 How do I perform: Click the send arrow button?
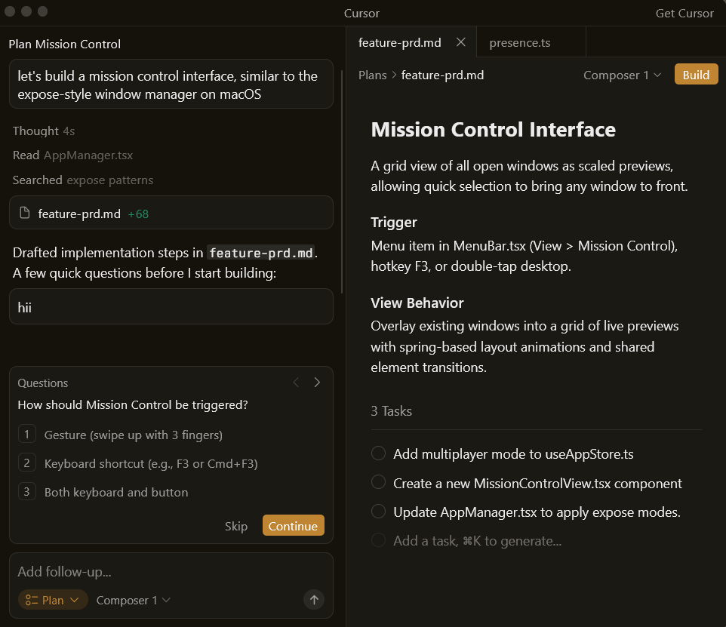coord(314,600)
